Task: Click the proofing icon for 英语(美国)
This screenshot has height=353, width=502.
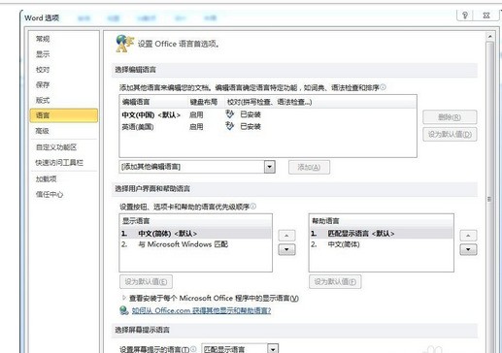Action: 229,126
